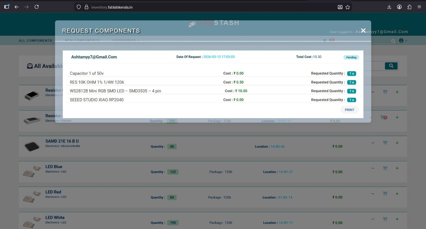Open the LED Red component title
This screenshot has width=426, height=229.
[x=53, y=192]
